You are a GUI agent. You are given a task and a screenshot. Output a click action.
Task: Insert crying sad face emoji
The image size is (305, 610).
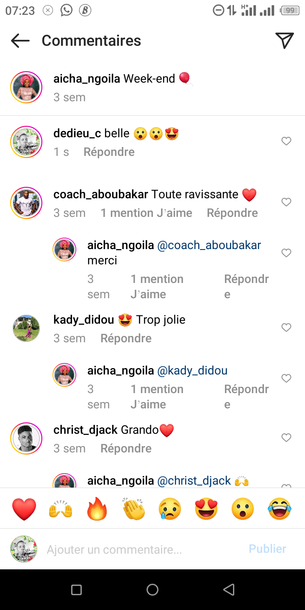pyautogui.click(x=170, y=509)
